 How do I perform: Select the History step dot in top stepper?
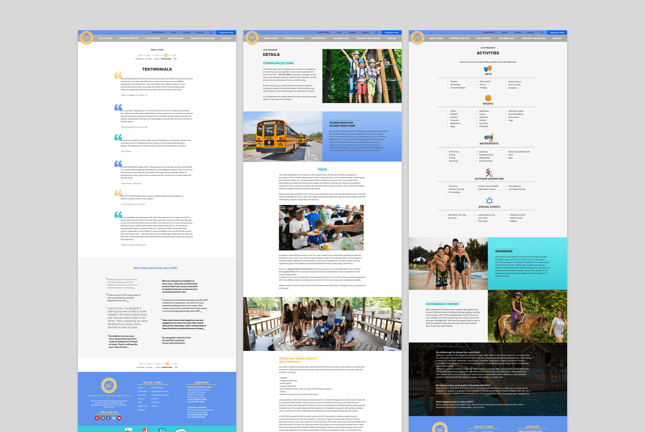157,55
